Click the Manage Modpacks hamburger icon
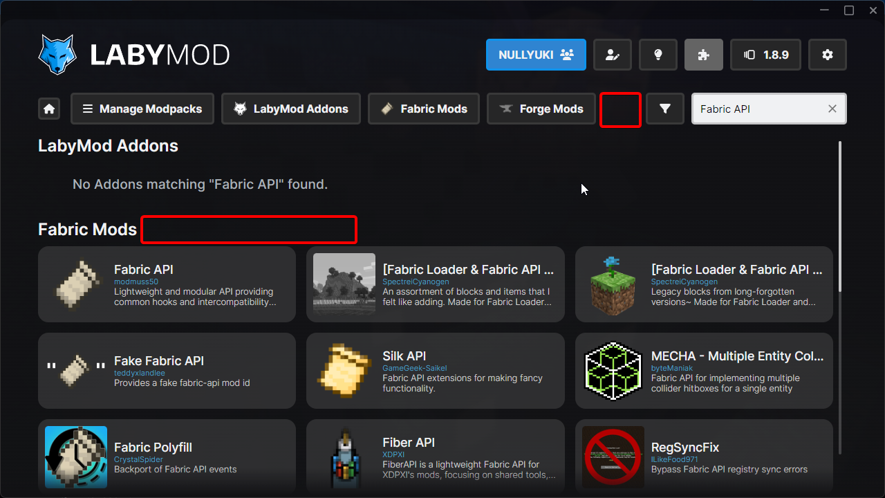This screenshot has width=885, height=498. click(88, 109)
